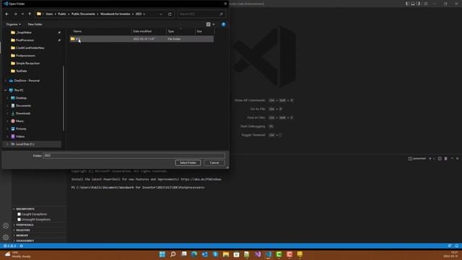462x260 pixels.
Task: Select Desktop under This PC
Action: (x=21, y=98)
